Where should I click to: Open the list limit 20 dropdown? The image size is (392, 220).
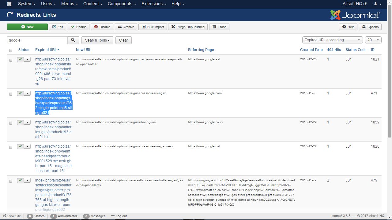373,40
